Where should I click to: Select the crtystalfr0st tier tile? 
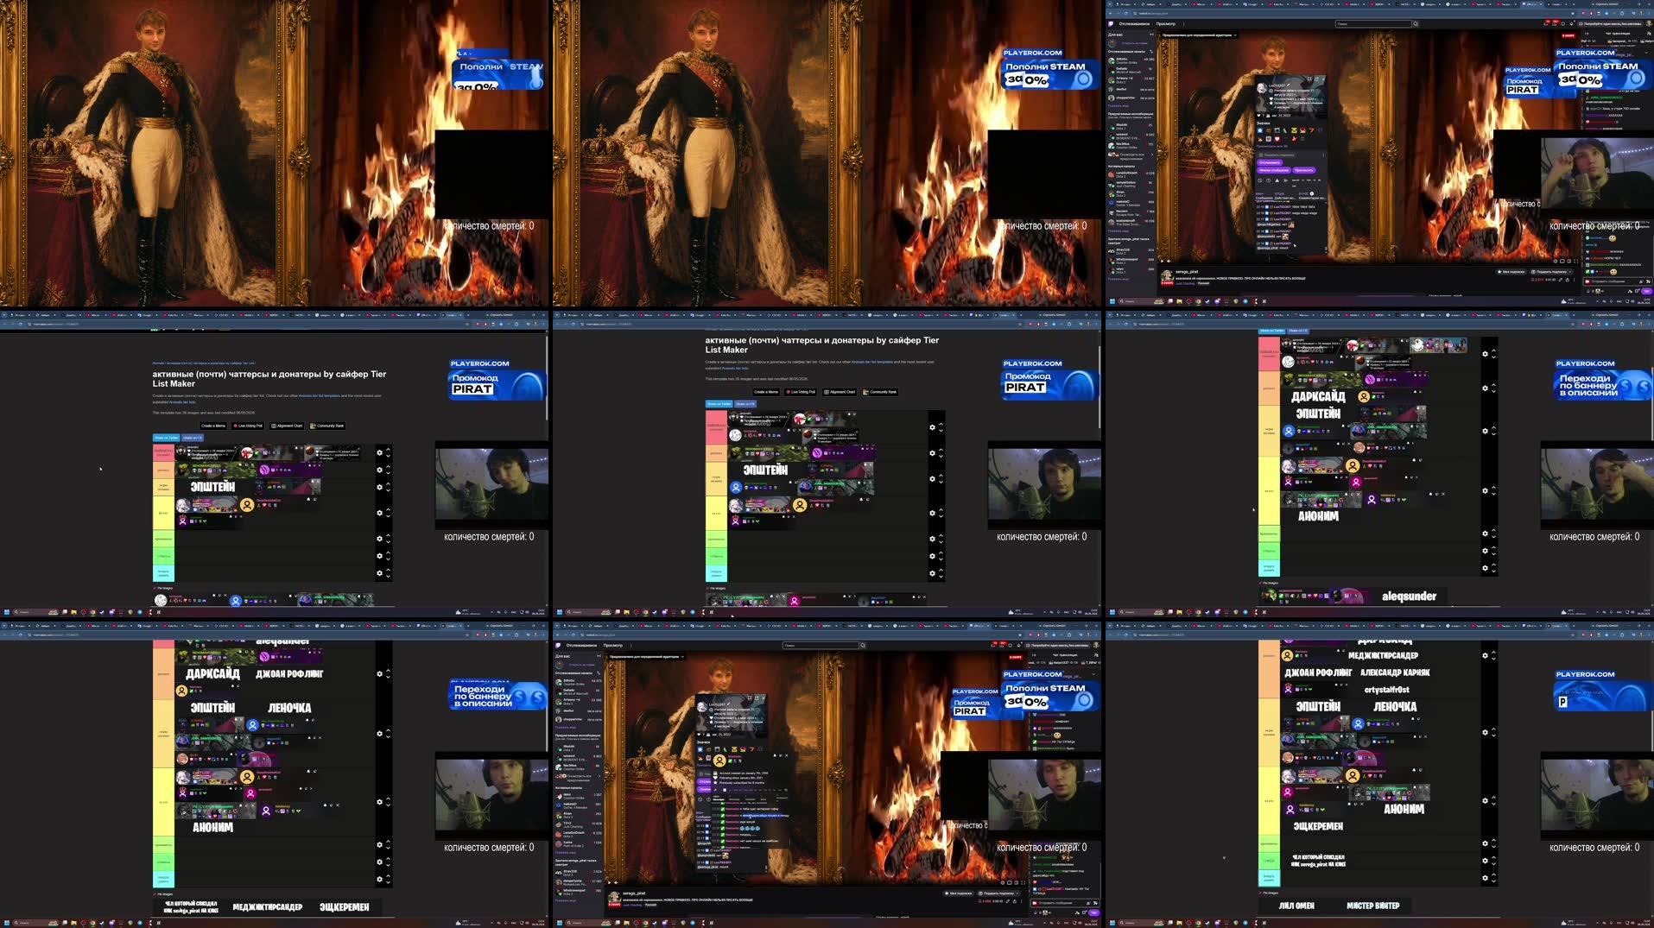1386,689
